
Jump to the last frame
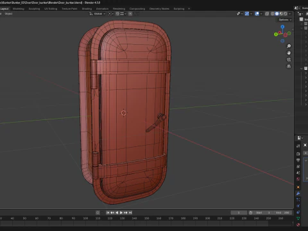point(130,212)
